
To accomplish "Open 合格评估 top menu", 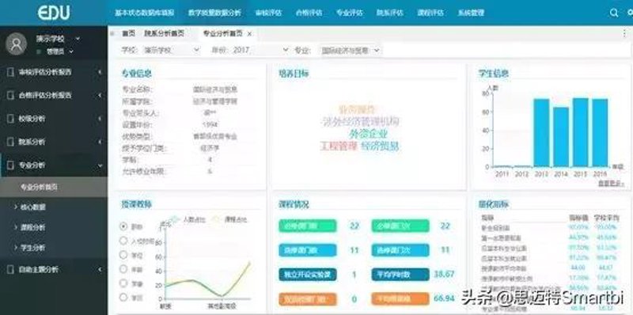I will [x=309, y=13].
